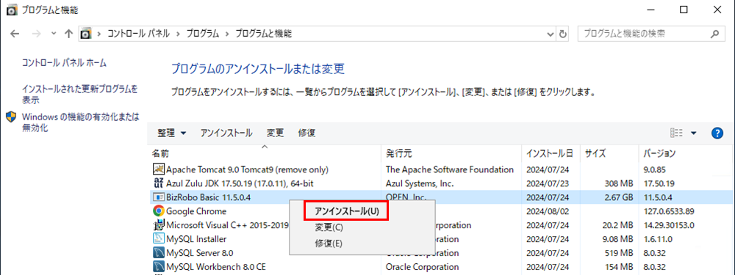Click 2.67 GB size cell
Image resolution: width=735 pixels, height=275 pixels.
618,197
